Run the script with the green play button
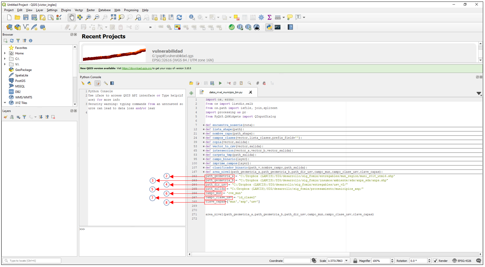This screenshot has height=267, width=485. tap(220, 83)
